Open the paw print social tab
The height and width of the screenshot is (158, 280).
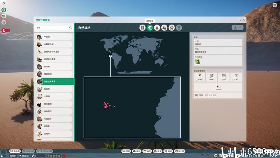(171, 28)
